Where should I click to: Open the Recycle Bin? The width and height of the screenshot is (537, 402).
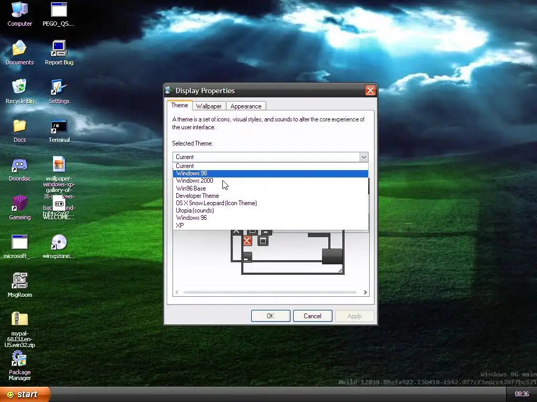[x=19, y=91]
